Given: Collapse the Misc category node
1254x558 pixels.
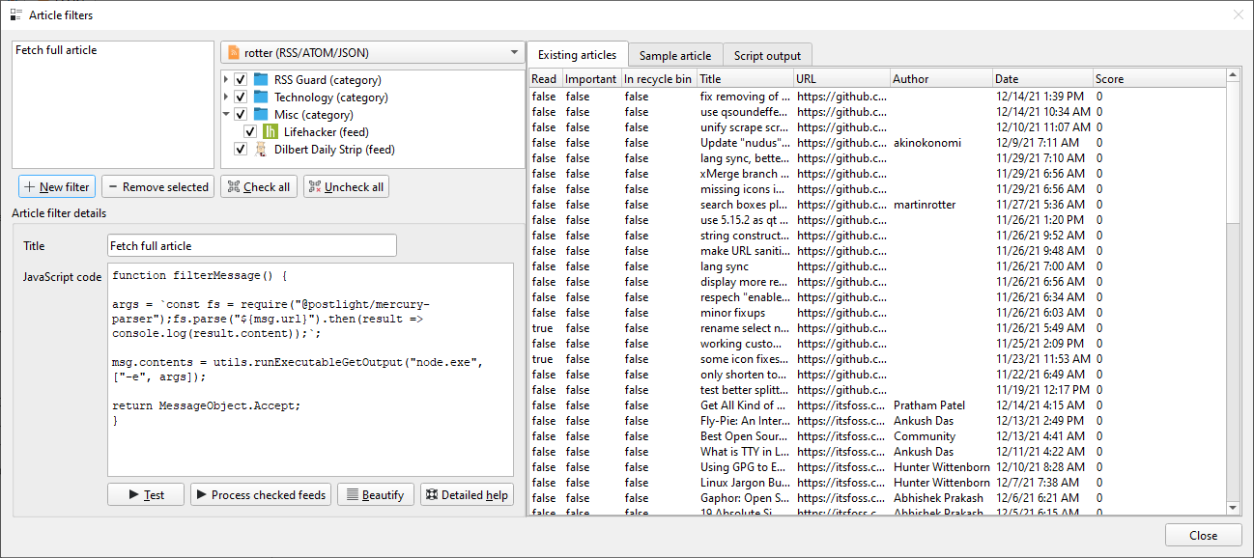Looking at the screenshot, I should pos(227,115).
